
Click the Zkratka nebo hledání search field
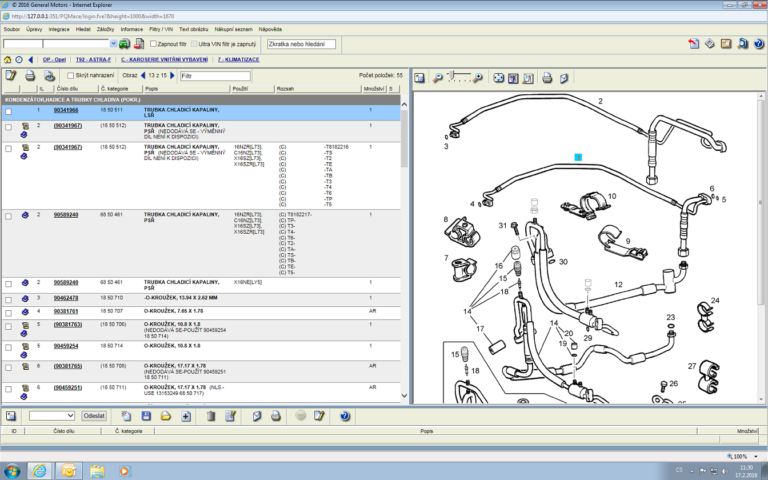point(301,44)
